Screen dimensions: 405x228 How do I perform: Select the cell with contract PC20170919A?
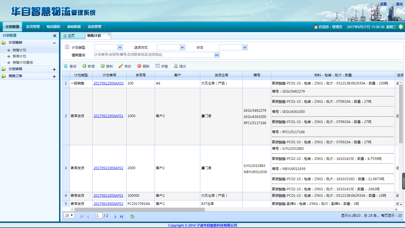(x=141, y=204)
